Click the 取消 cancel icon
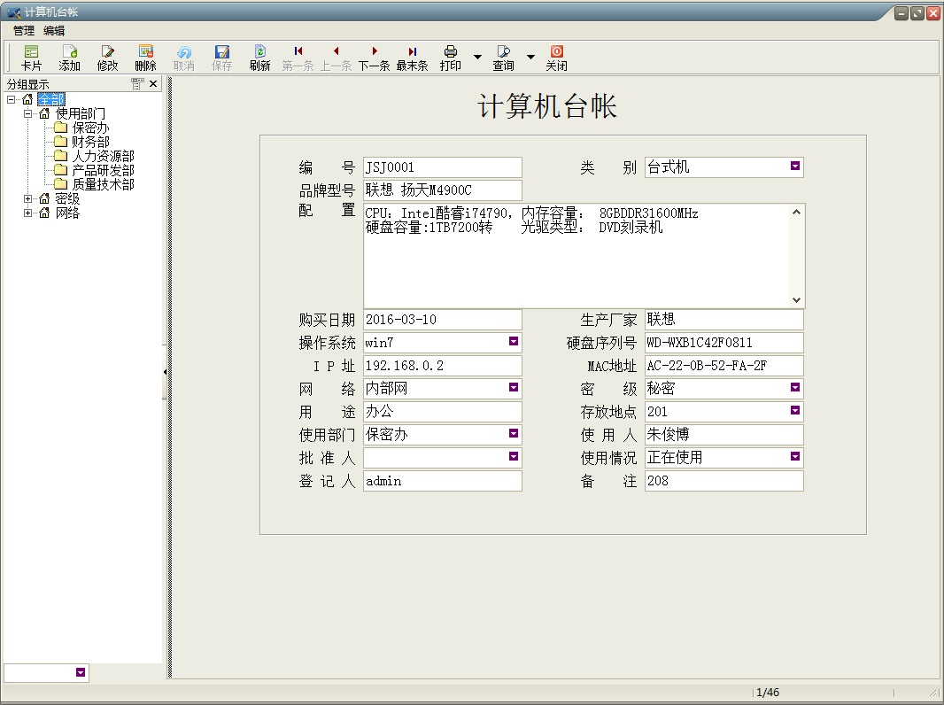944x705 pixels. [x=184, y=51]
